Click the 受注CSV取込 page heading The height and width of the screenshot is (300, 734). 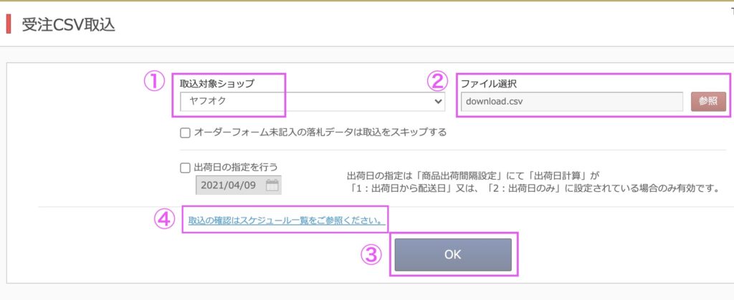pos(69,24)
